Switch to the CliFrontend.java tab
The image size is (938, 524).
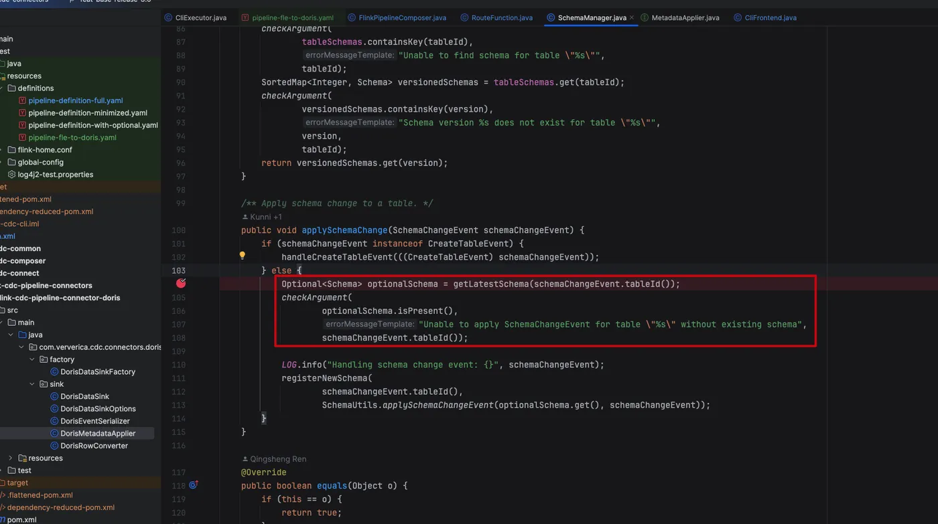click(764, 17)
